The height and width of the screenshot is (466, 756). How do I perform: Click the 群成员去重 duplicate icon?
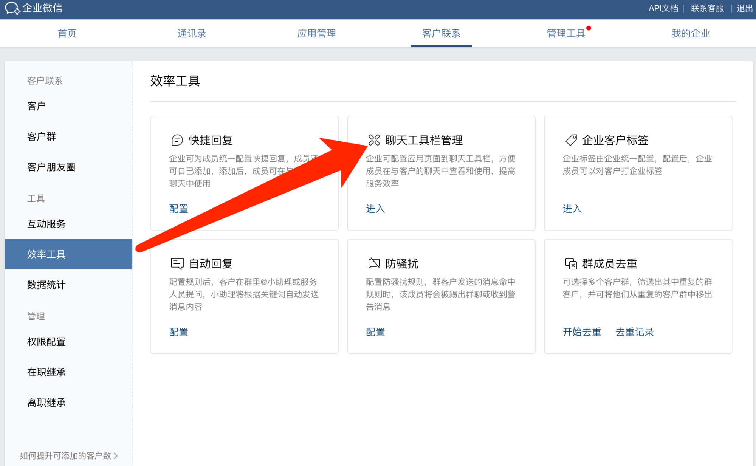click(x=571, y=263)
